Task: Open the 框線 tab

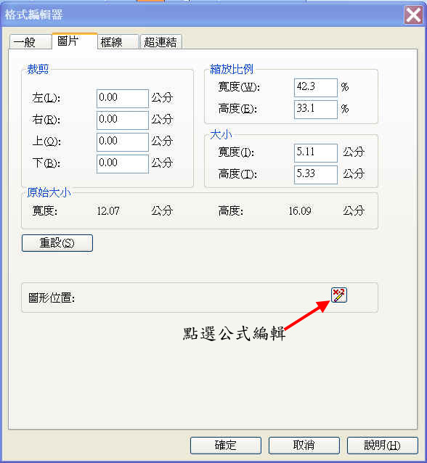Action: (118, 42)
